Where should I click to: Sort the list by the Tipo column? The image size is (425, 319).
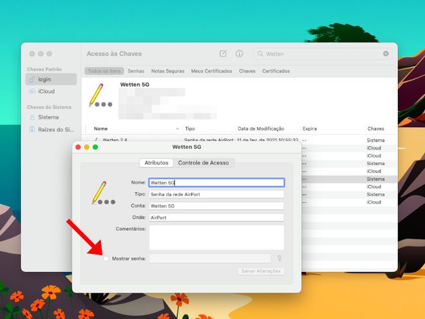(x=190, y=129)
